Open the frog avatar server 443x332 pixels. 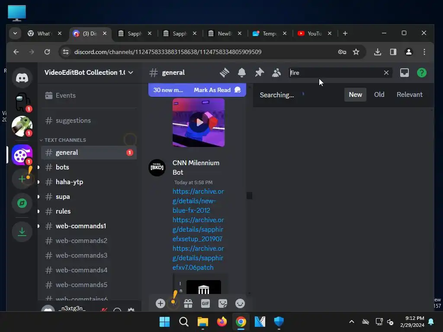coord(22,126)
